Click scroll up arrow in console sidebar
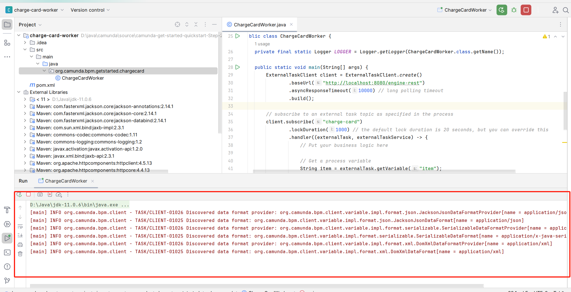Viewport: 571px width, 292px height. [x=20, y=208]
